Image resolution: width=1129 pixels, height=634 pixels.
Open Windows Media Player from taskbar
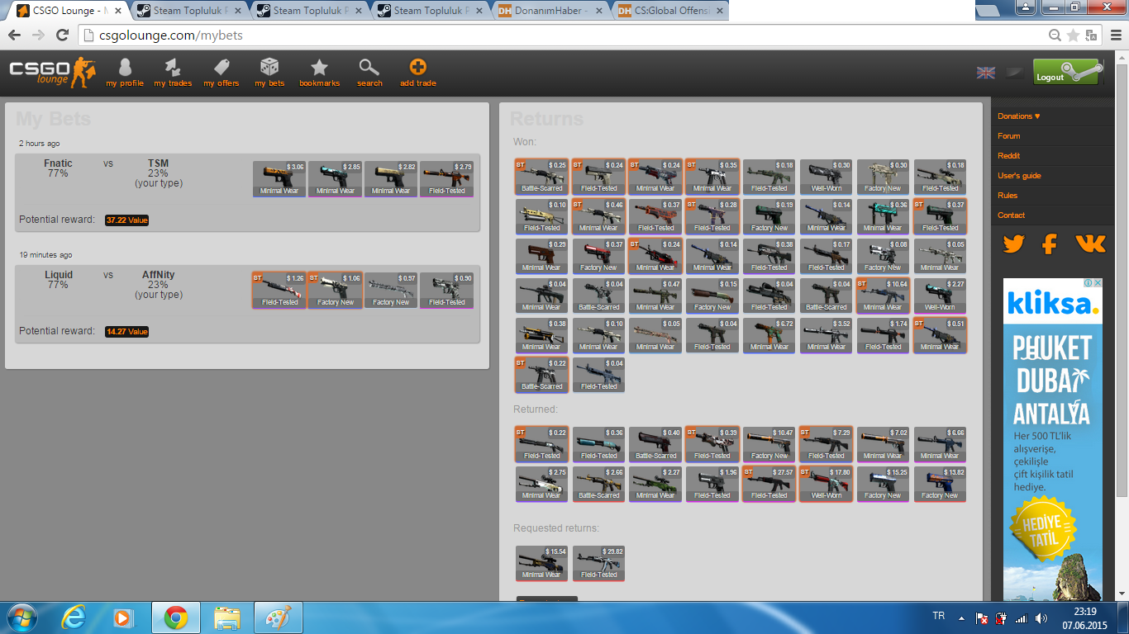[124, 617]
